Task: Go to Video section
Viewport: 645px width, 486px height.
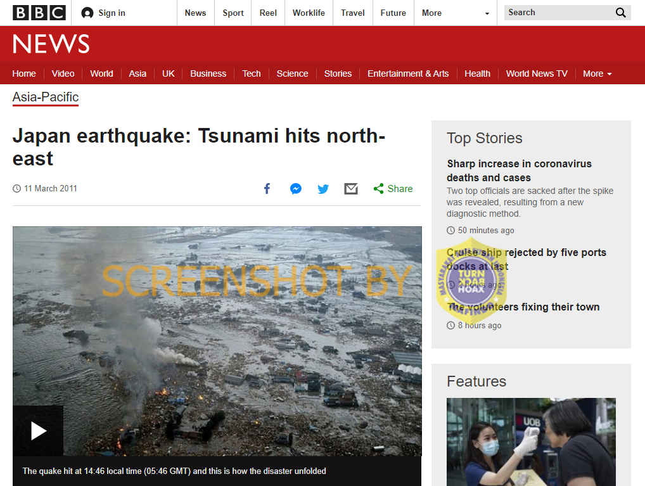Action: (63, 74)
